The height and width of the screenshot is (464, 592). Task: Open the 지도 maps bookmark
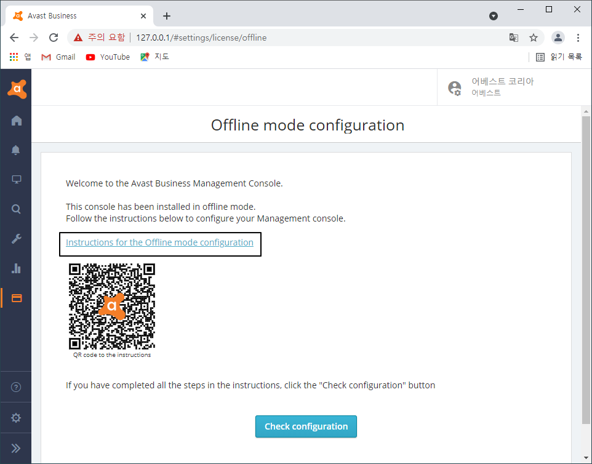click(155, 57)
